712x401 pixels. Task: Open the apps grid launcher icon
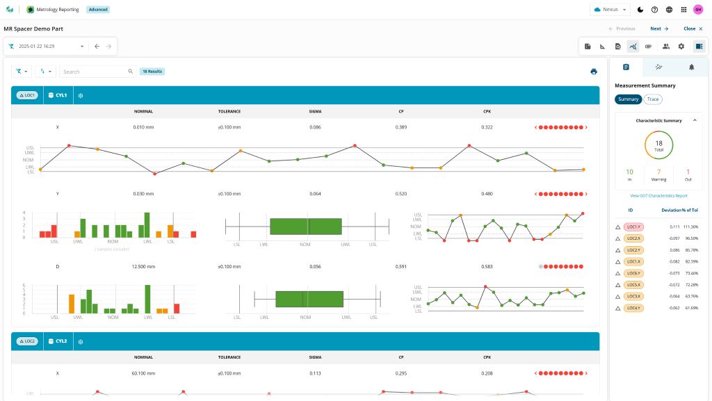click(683, 10)
